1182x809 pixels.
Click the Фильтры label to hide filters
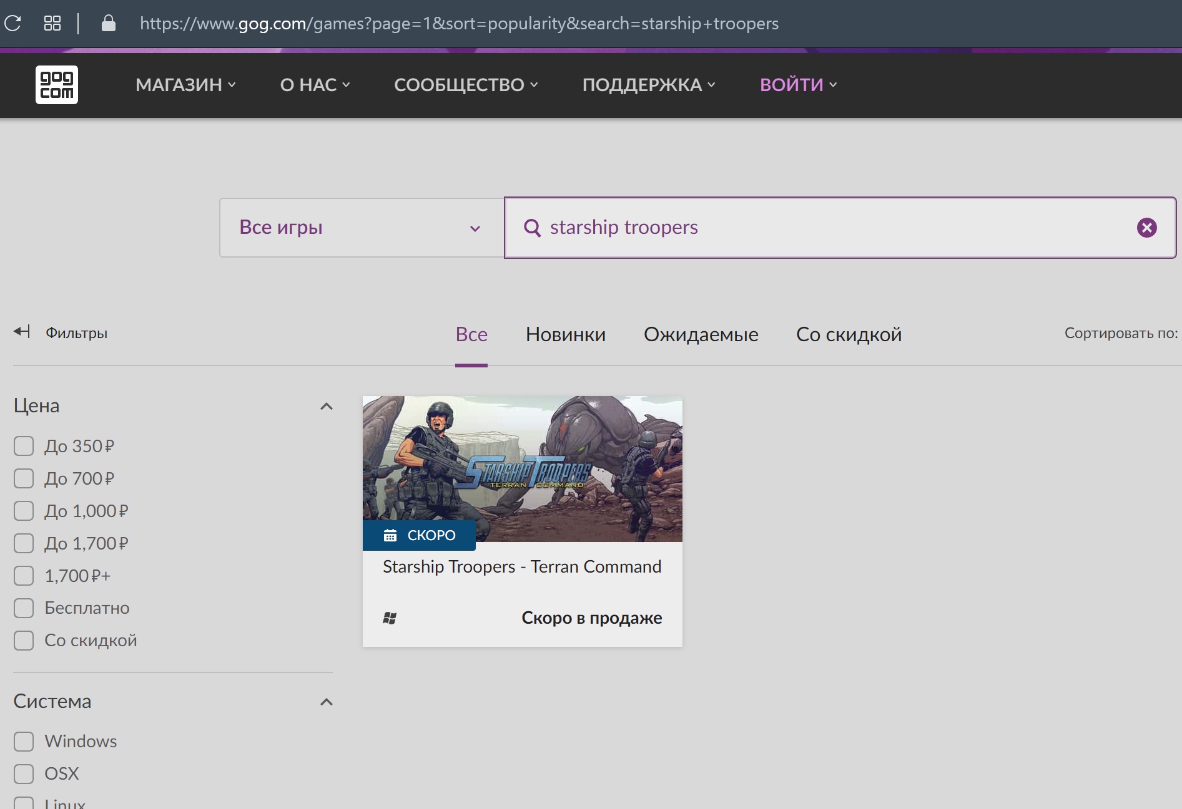[76, 332]
